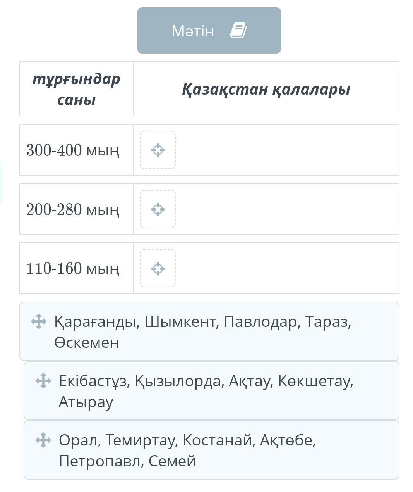Screen dimensions: 413x492
Task: Click empty answer area of 110-160 мың row
Action: click(x=286, y=268)
